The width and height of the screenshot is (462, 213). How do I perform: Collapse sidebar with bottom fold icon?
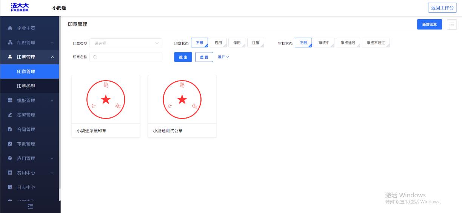click(31, 206)
